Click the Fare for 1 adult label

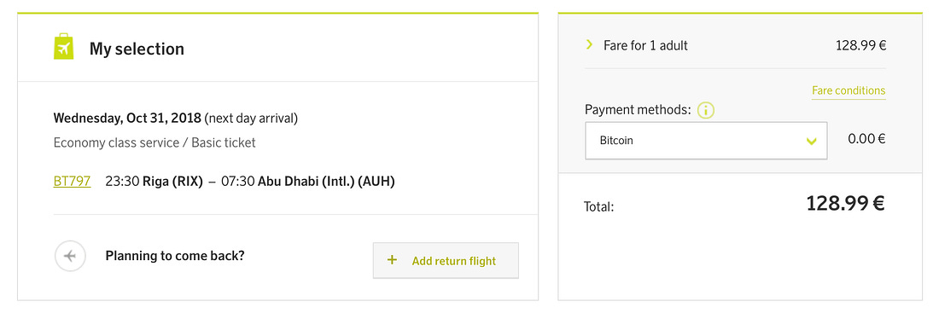point(645,45)
